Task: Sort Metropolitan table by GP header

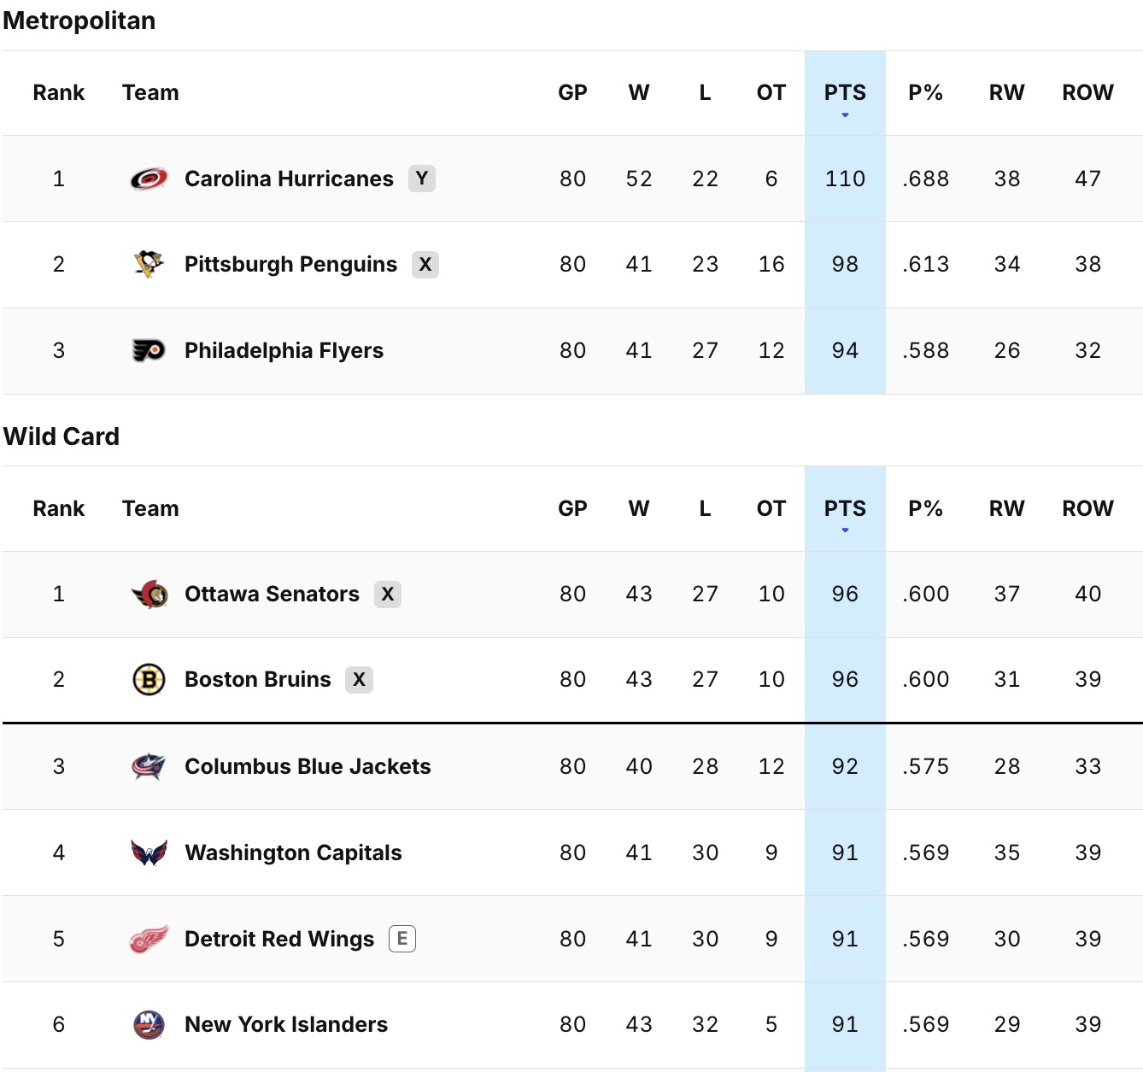Action: (572, 92)
